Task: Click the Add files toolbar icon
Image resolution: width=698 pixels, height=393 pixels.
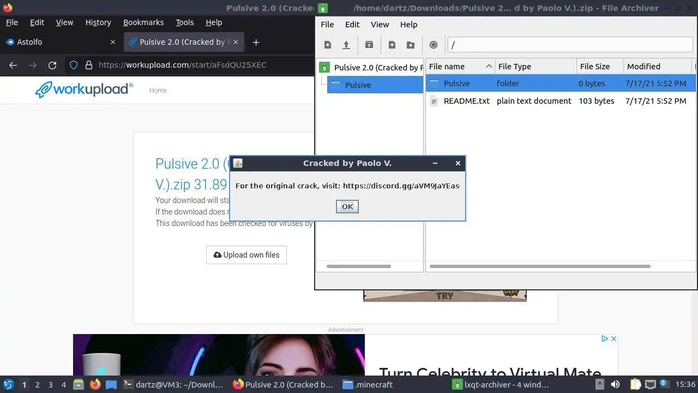Action: click(x=392, y=45)
